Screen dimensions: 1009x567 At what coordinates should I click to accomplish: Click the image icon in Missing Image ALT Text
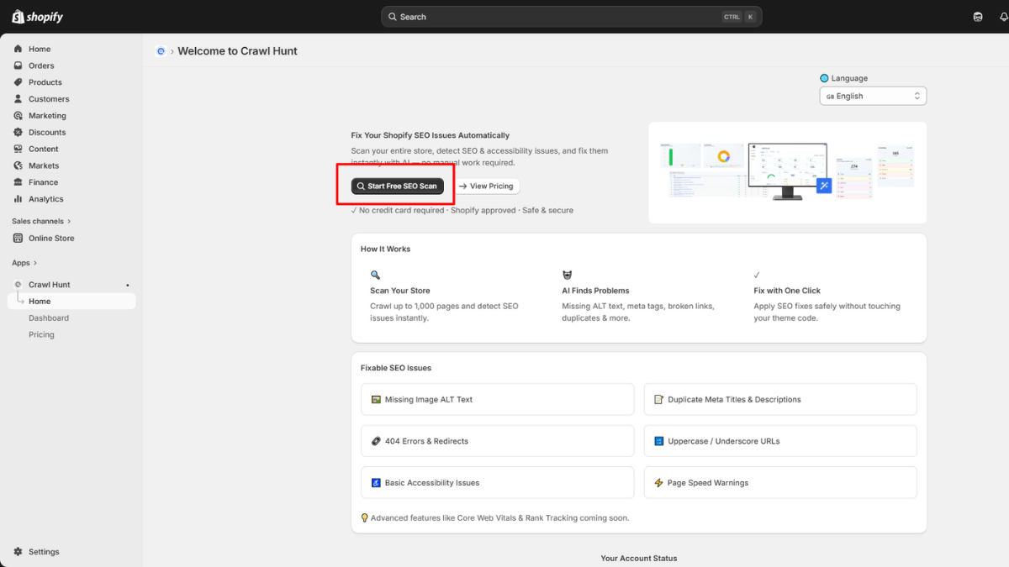pyautogui.click(x=377, y=400)
